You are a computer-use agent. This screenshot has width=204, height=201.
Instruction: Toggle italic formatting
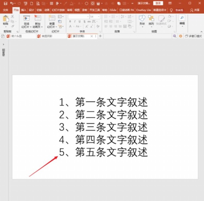[75, 21]
